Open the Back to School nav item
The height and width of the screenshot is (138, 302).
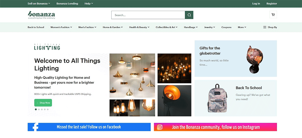tap(36, 27)
